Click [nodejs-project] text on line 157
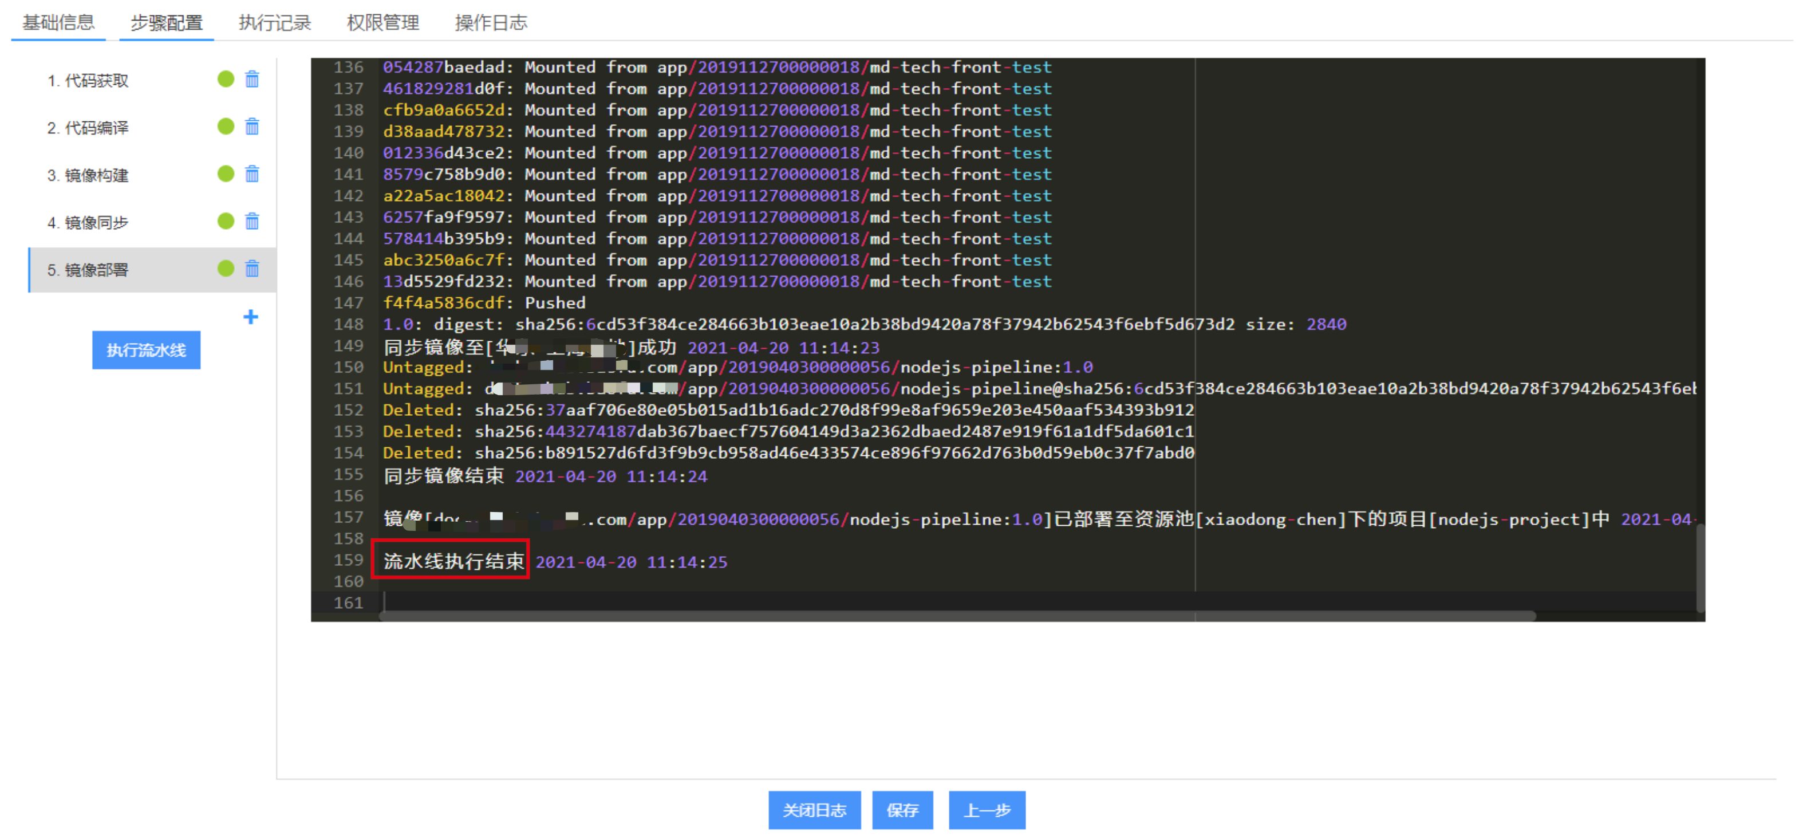Image resolution: width=1799 pixels, height=835 pixels. 1510,520
